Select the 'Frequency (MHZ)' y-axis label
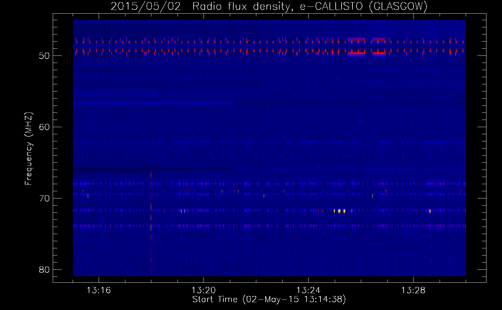This screenshot has height=310, width=502. pyautogui.click(x=28, y=149)
